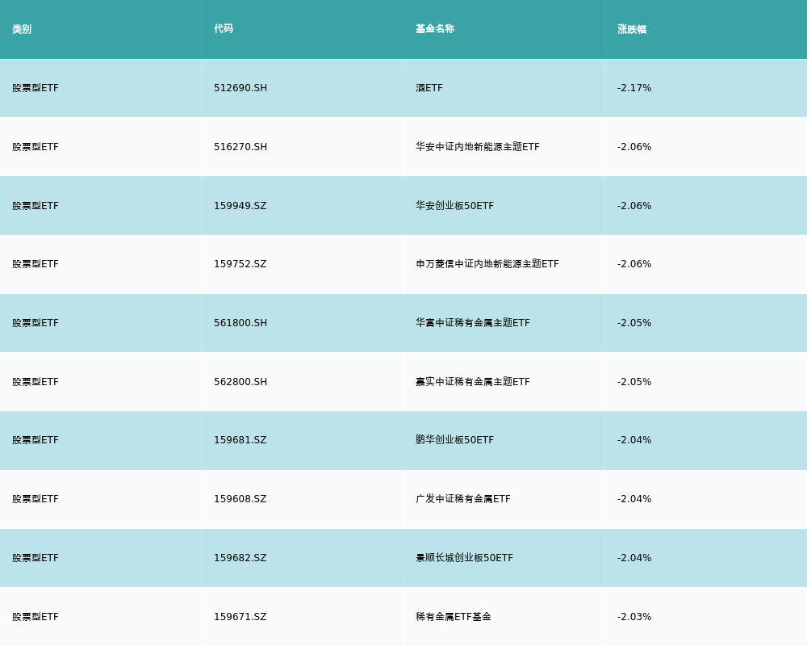Click 景顺长城创业板50ETF fund name
The height and width of the screenshot is (646, 807).
pos(464,558)
